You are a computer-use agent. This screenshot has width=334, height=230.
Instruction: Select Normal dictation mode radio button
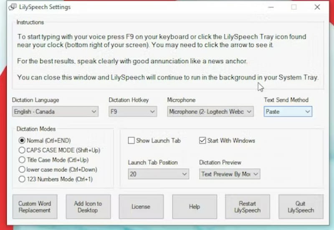coord(22,140)
